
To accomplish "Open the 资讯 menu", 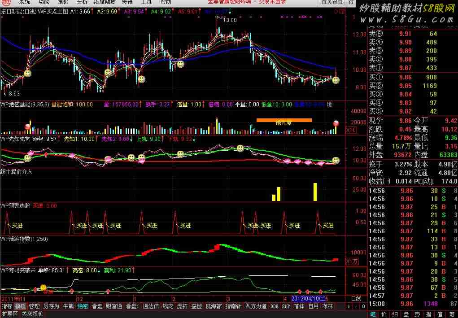I will (x=127, y=2).
